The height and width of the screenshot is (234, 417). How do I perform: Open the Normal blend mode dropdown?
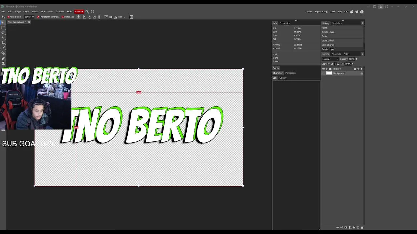tap(330, 59)
